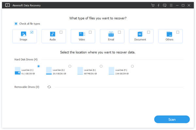Viewport: 196px width, 130px height.
Task: Open the shopping cart purchase icon
Action: tap(153, 5)
